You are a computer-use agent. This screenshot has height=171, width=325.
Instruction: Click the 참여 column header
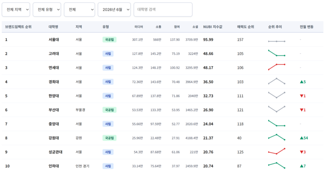tap(177, 27)
